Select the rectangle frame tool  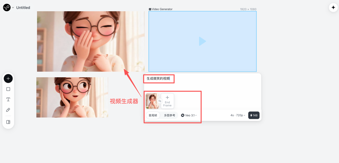coord(8,89)
